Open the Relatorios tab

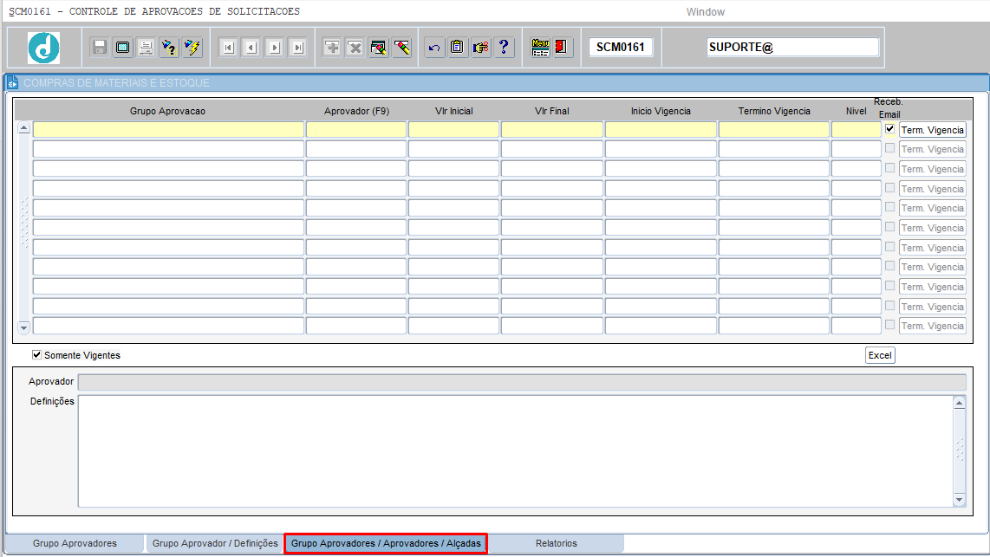pos(557,543)
